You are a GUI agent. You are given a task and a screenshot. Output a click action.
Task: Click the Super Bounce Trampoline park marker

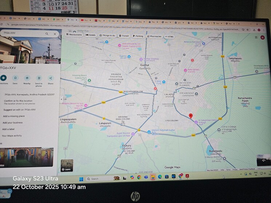(133, 134)
